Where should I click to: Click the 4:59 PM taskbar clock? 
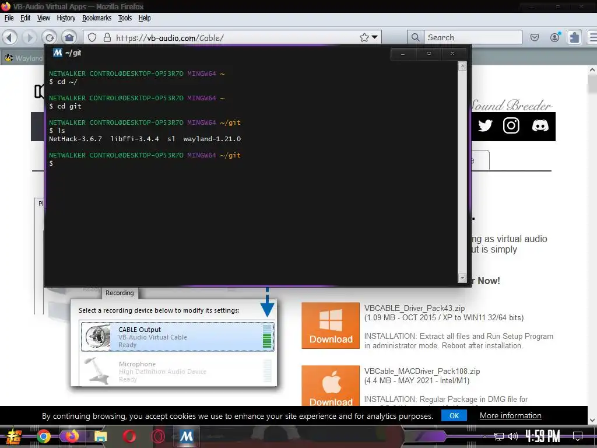coord(543,436)
